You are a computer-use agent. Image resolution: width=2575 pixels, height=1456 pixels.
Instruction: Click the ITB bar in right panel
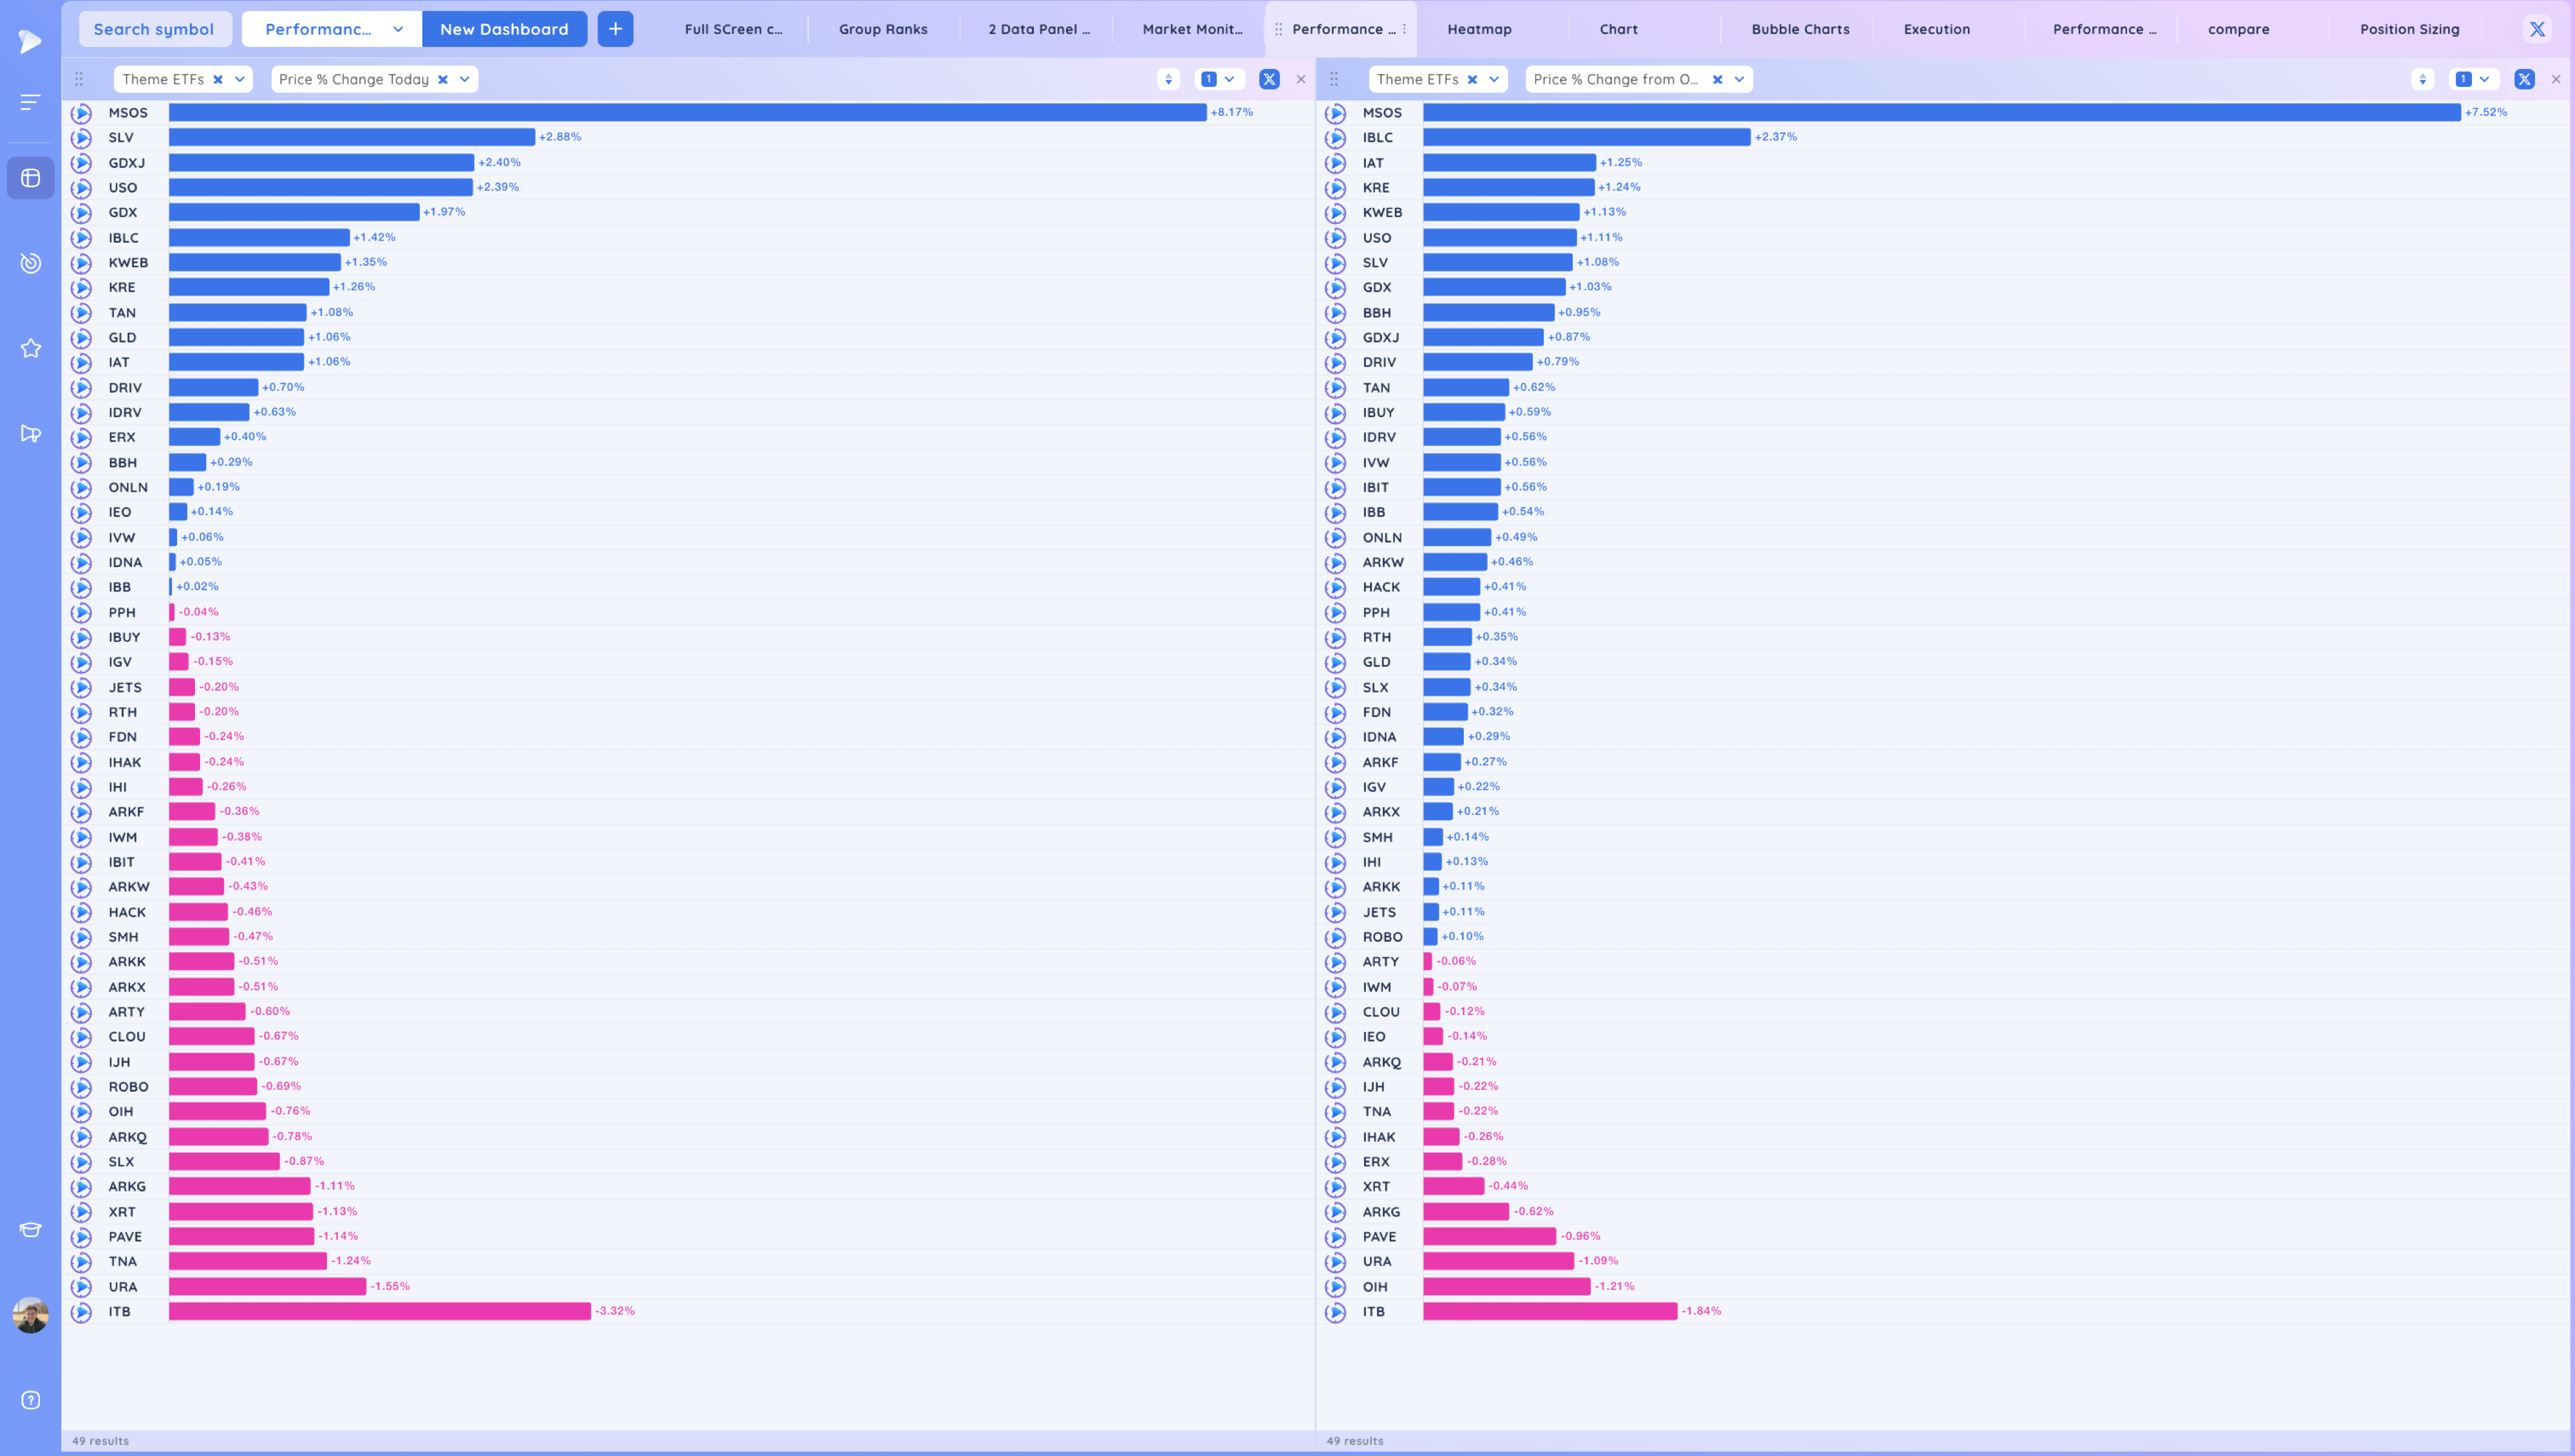(1549, 1311)
